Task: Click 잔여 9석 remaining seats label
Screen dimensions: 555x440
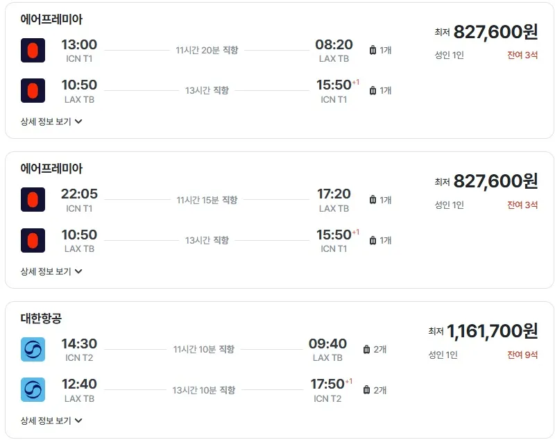Action: (522, 355)
